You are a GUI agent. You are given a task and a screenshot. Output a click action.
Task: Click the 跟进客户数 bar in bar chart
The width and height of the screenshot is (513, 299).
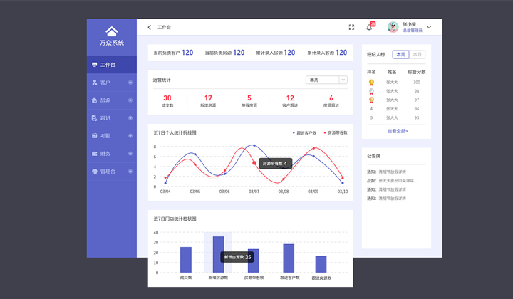[289, 258]
